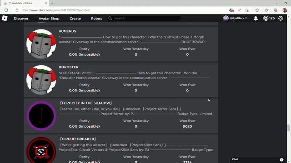Click the site info lock icon
This screenshot has height=163, width=291.
[x=17, y=10]
